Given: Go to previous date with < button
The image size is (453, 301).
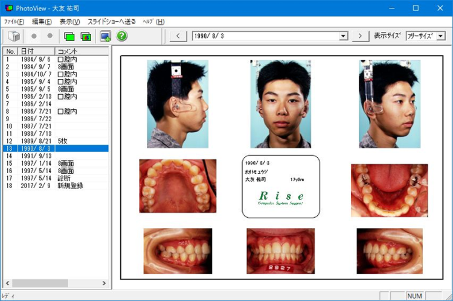Looking at the screenshot, I should [178, 36].
